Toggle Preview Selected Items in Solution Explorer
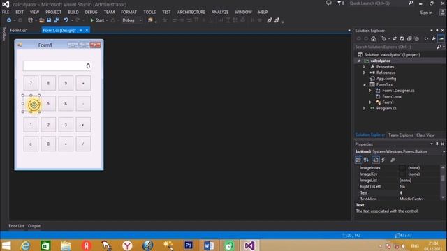 441,39
